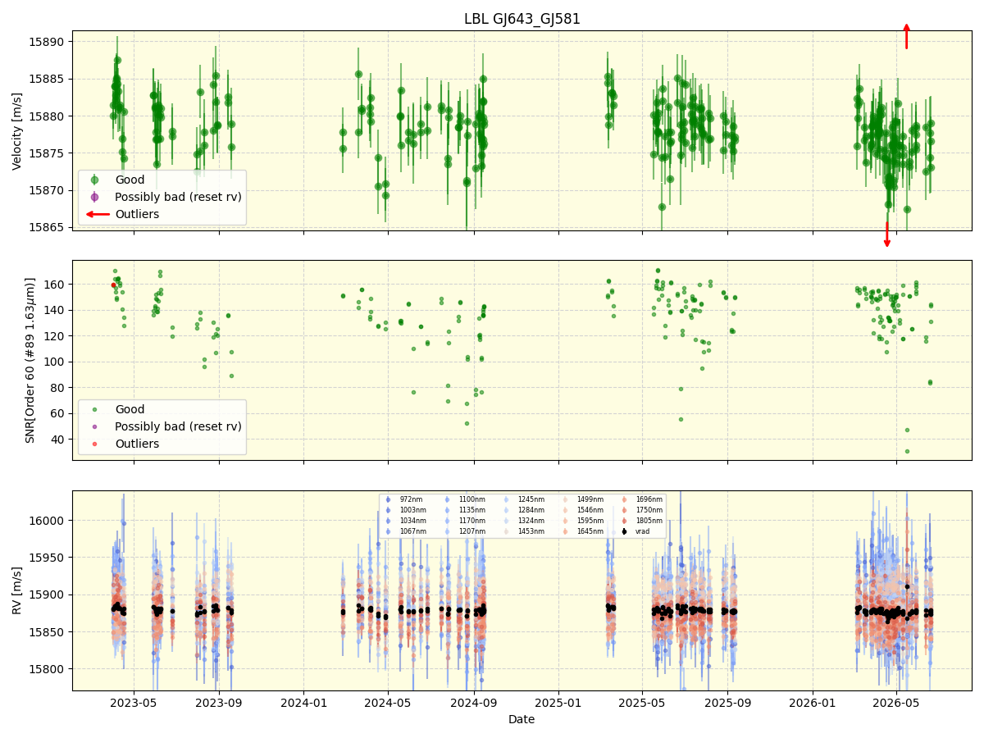Screen dimensions: 984x738
Task: Click the 2023-09 date tick label
Action: pos(219,703)
